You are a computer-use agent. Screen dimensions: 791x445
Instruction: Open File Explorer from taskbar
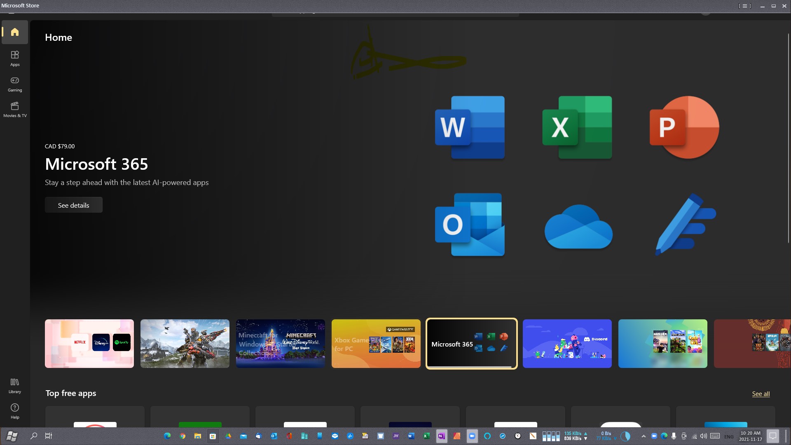point(198,436)
